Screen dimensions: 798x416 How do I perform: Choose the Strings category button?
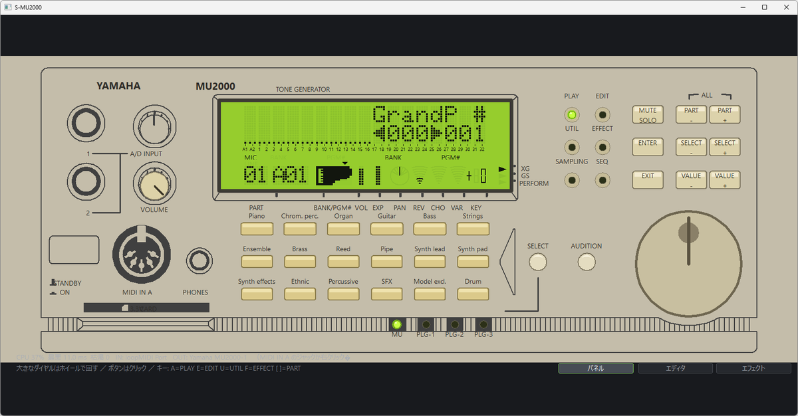[x=473, y=229]
